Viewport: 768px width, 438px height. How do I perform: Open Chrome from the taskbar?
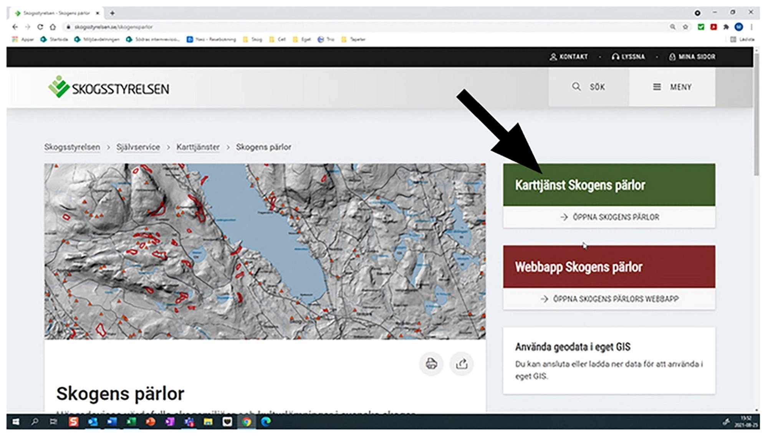coord(246,422)
